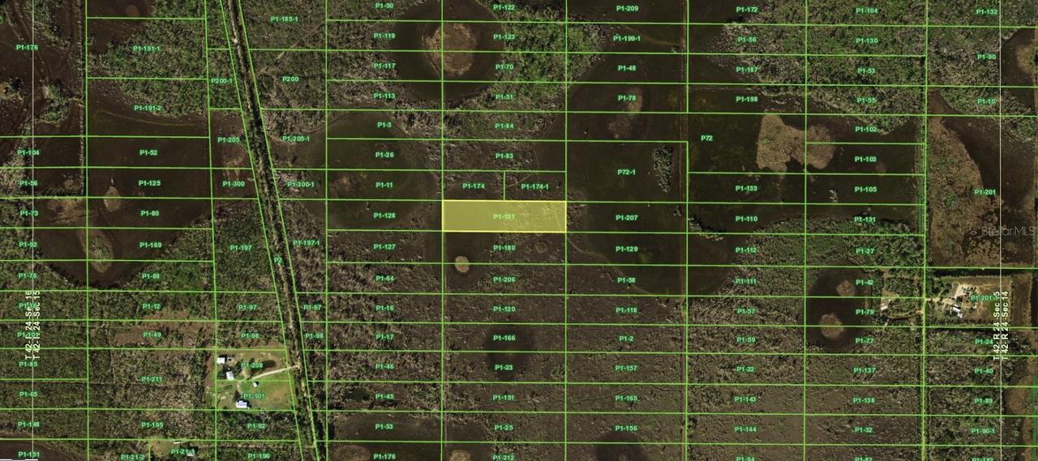
Task: Select parcel label P1-191-2
Action: [148, 108]
